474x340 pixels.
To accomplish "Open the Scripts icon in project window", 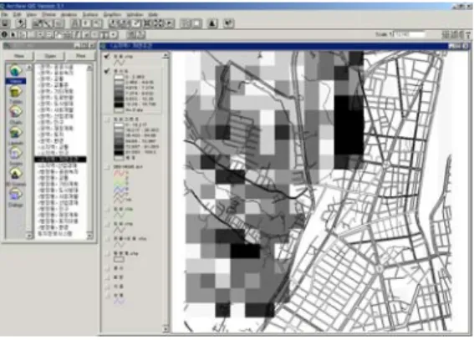I will pyautogui.click(x=15, y=156).
